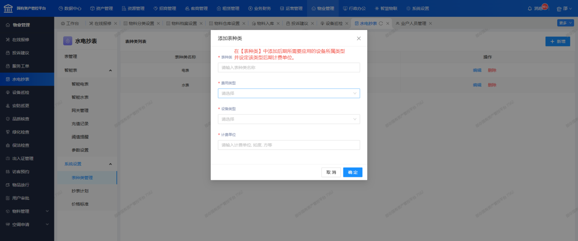Go to 访客预约 in sidebar
The width and height of the screenshot is (578, 241).
coord(27,172)
